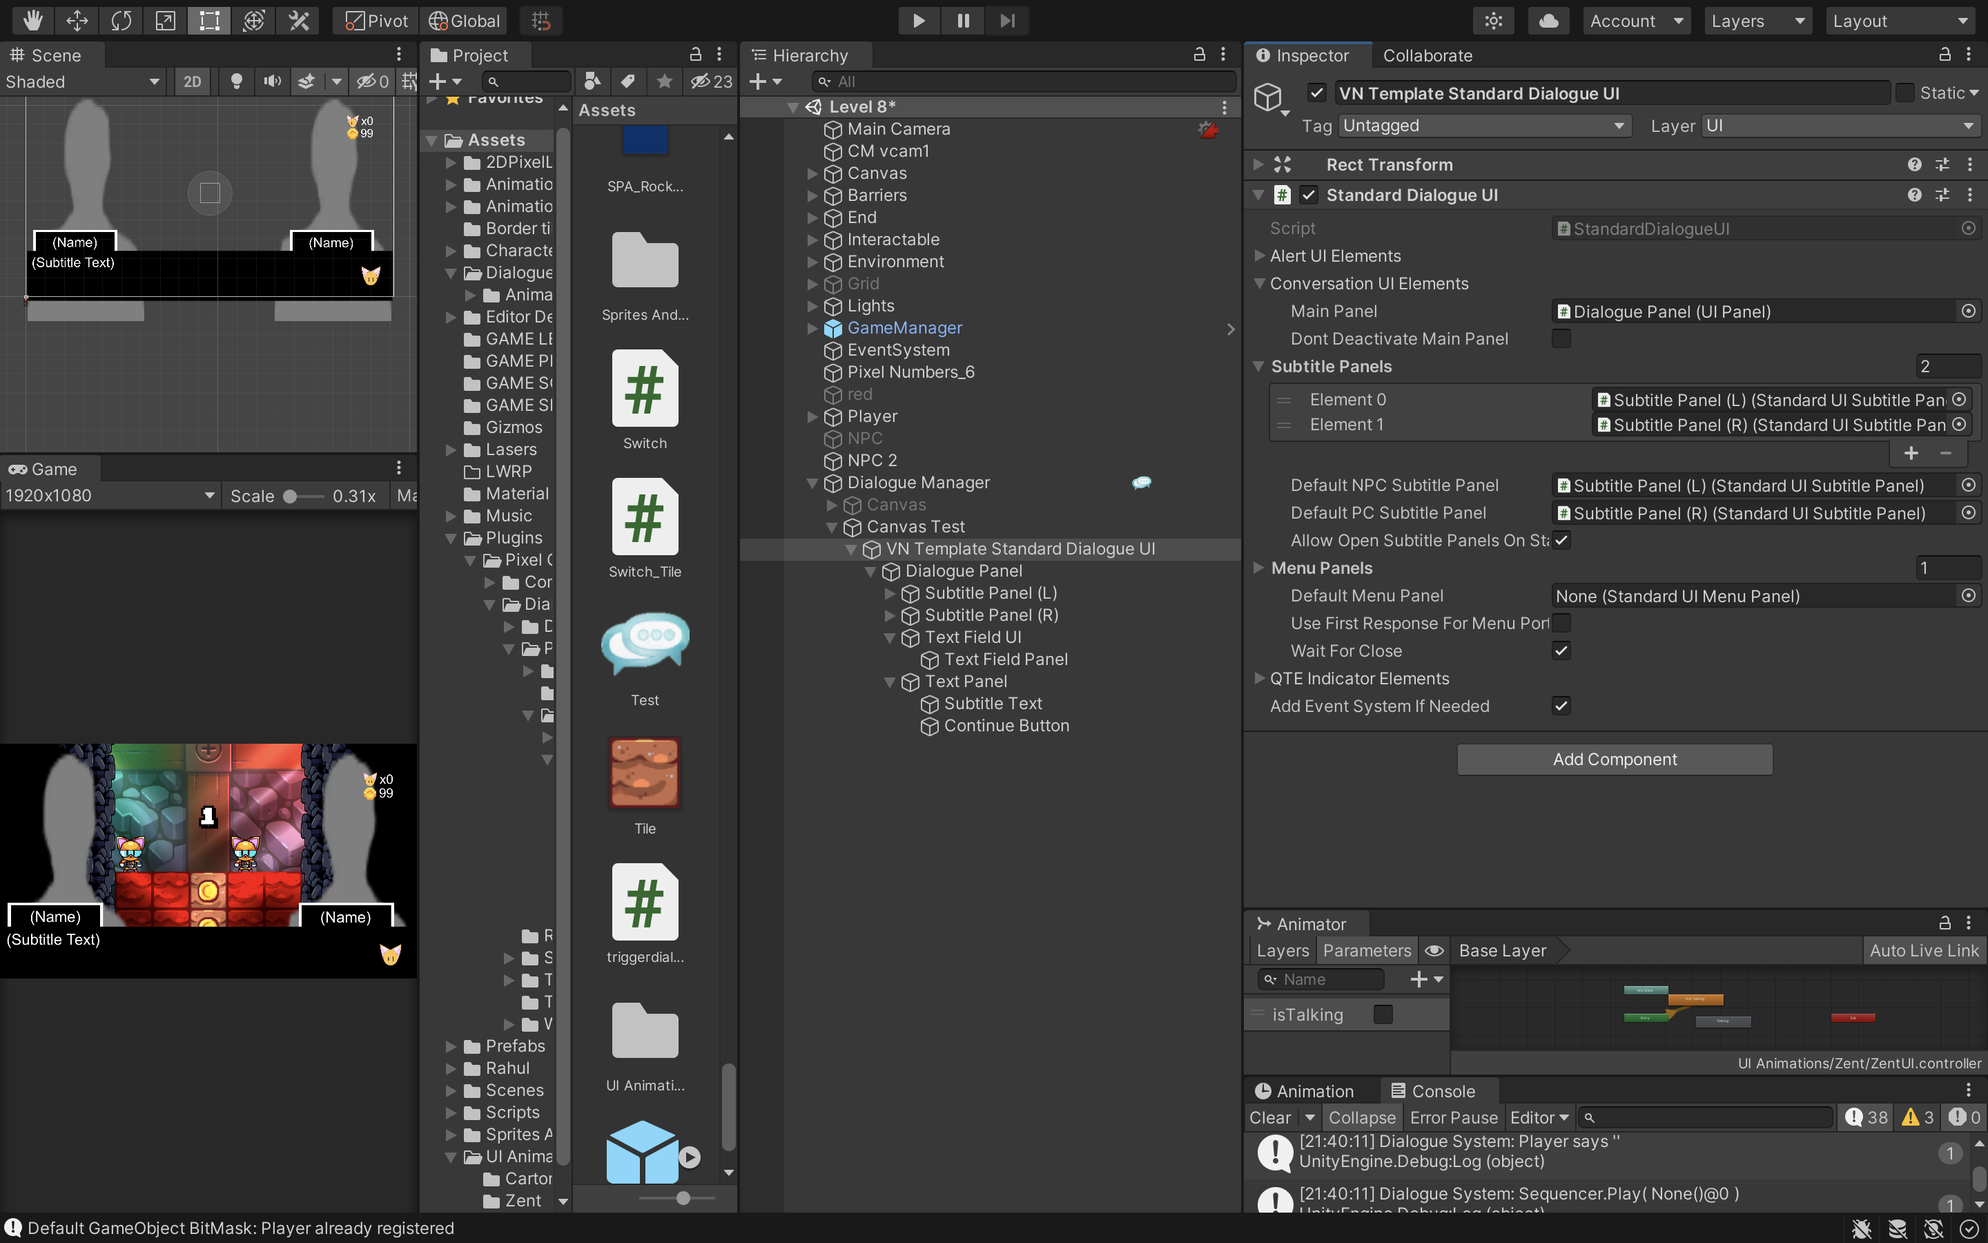Select the Scene tab
The height and width of the screenshot is (1243, 1988).
[52, 55]
